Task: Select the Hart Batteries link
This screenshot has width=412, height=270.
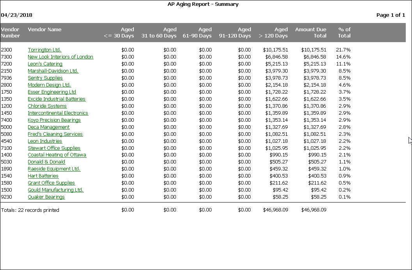Action: (43, 176)
